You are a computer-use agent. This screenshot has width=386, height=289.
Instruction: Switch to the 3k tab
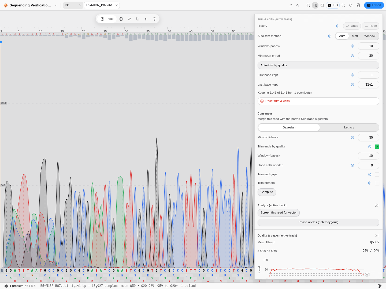73,5
